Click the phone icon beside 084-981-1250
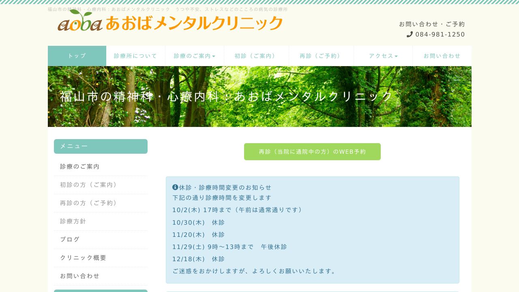Image resolution: width=519 pixels, height=292 pixels. coord(410,34)
